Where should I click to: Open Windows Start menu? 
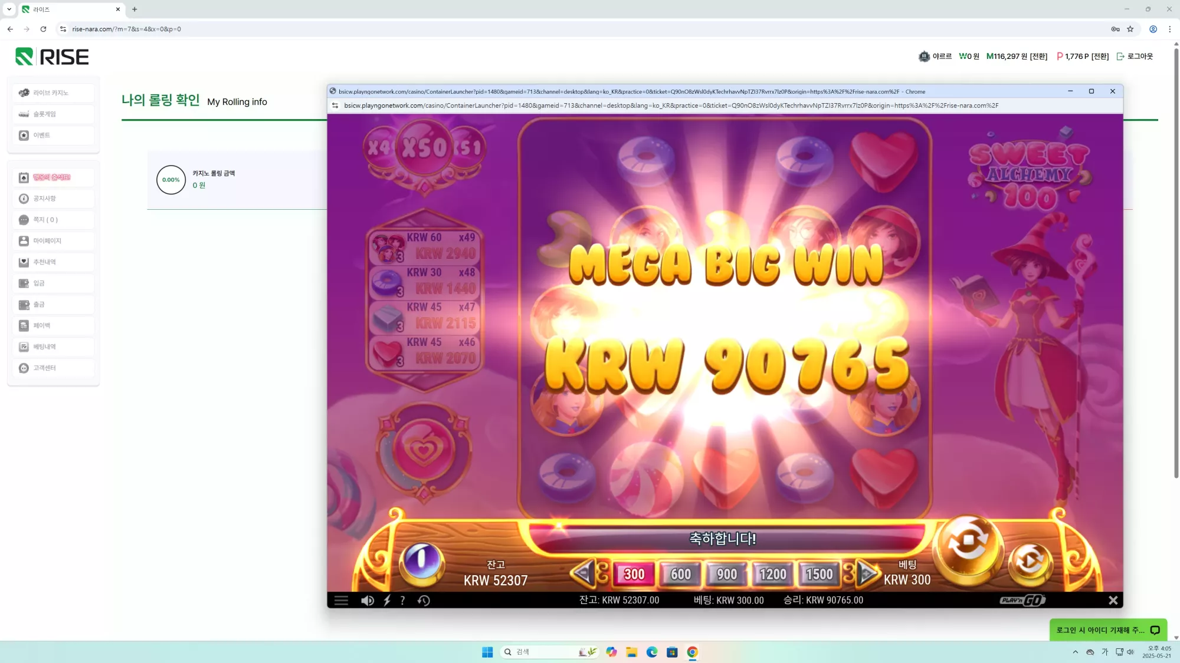click(487, 652)
